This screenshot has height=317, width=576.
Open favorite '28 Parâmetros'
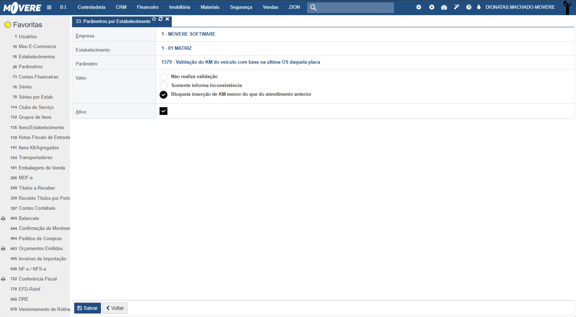27,67
